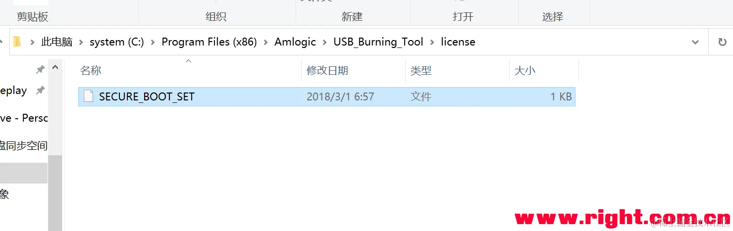Click the refresh button beside address bar
The height and width of the screenshot is (231, 733).
(722, 42)
